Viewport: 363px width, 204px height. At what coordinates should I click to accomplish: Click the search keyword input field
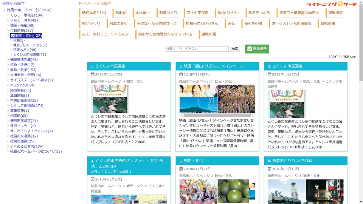tap(197, 49)
